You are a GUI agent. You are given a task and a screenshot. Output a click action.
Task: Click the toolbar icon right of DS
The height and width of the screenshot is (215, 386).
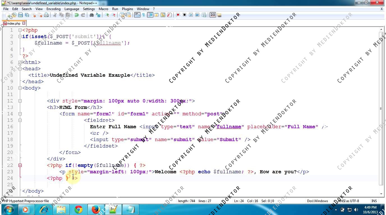pos(219,15)
